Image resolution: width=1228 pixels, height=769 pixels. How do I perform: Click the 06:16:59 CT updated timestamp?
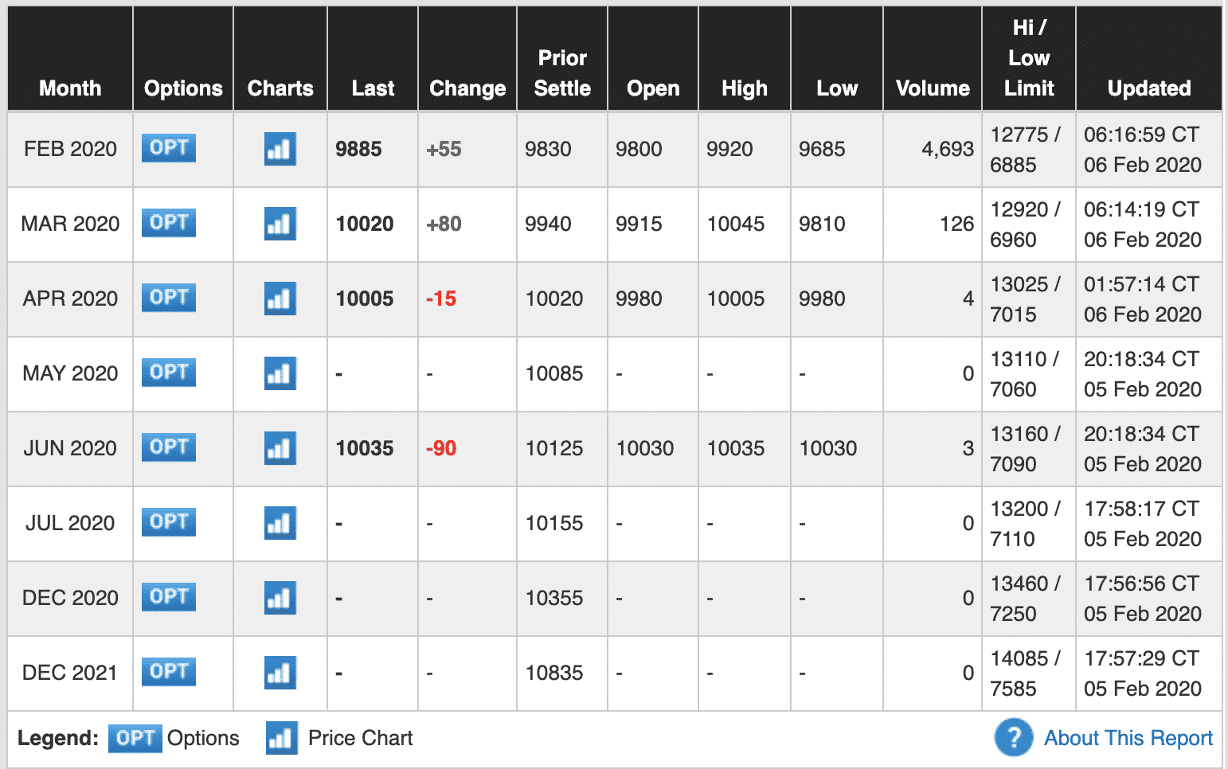(1141, 135)
